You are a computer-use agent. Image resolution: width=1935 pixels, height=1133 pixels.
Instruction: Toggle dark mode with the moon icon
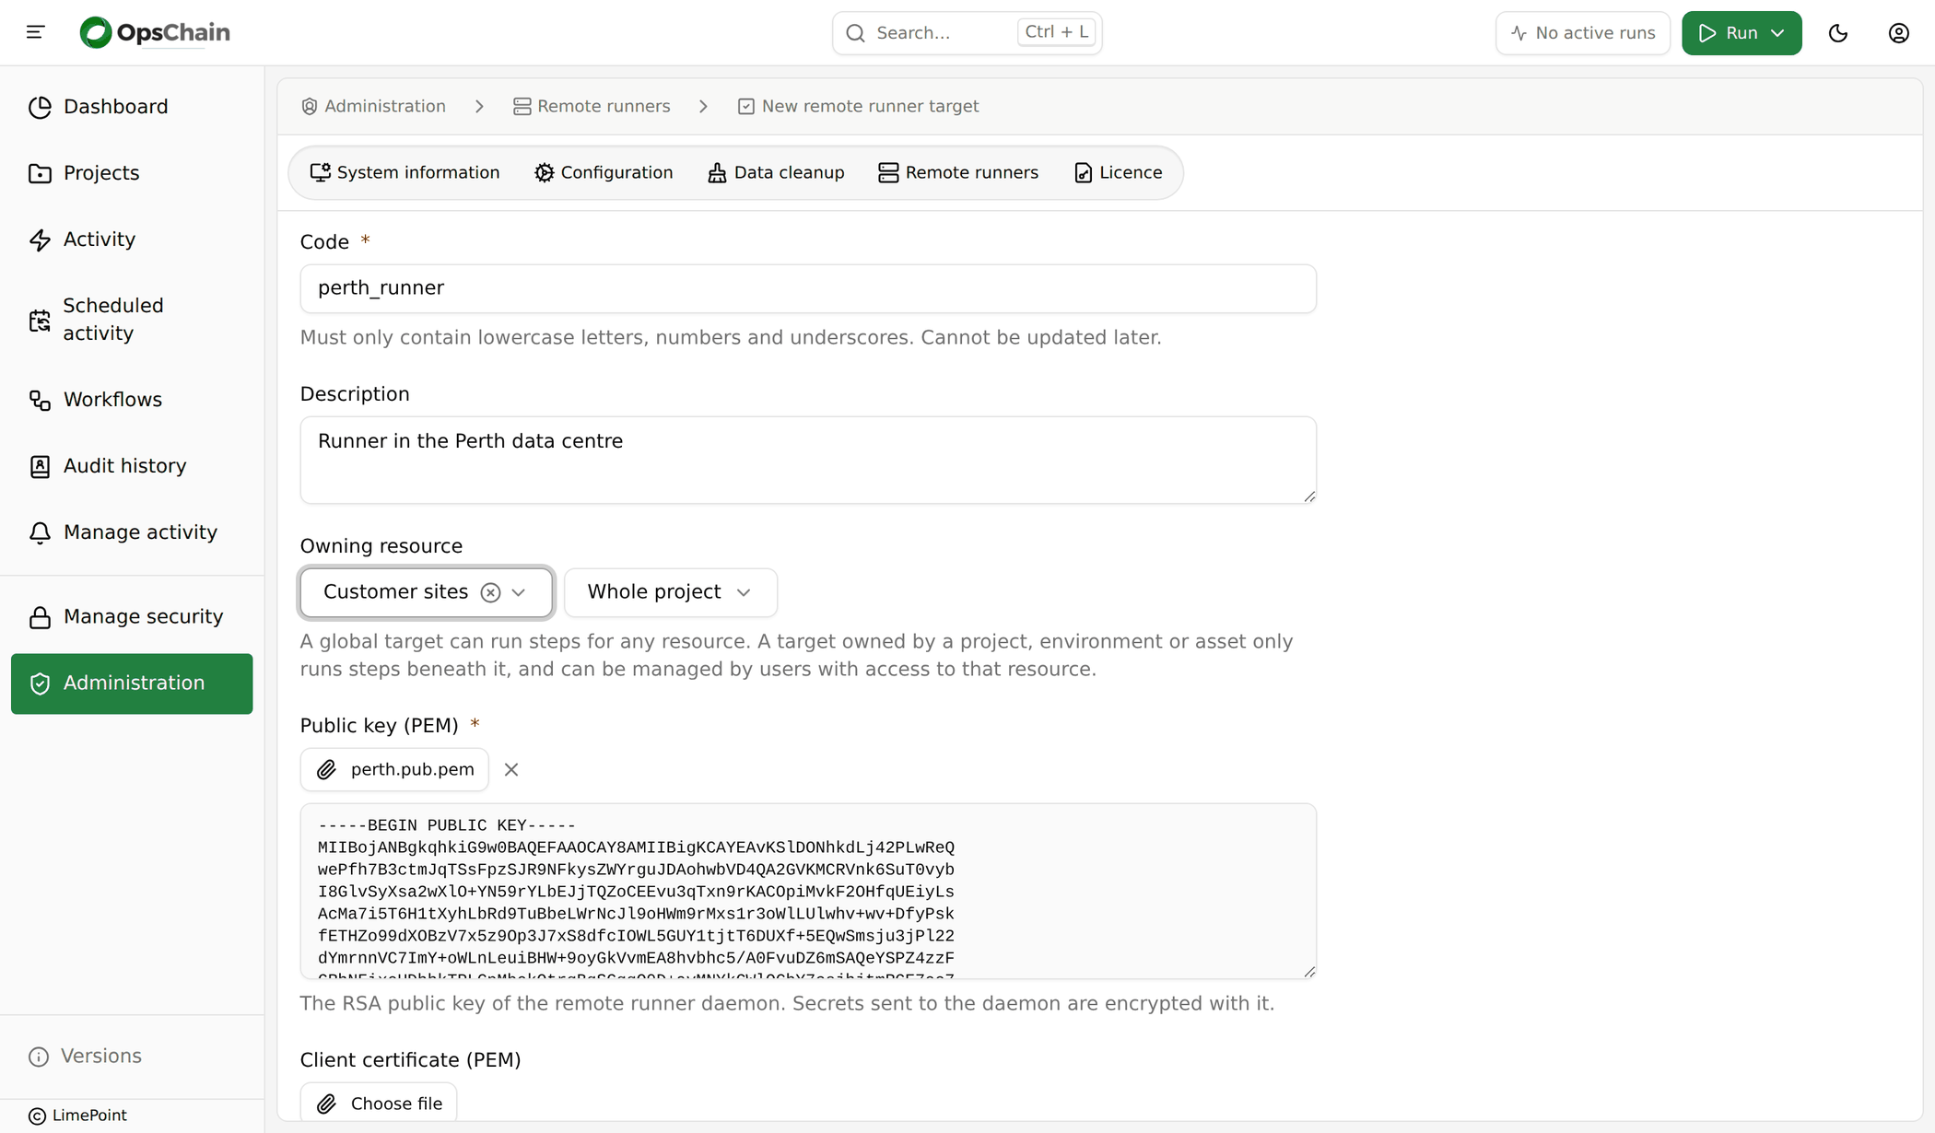point(1838,33)
